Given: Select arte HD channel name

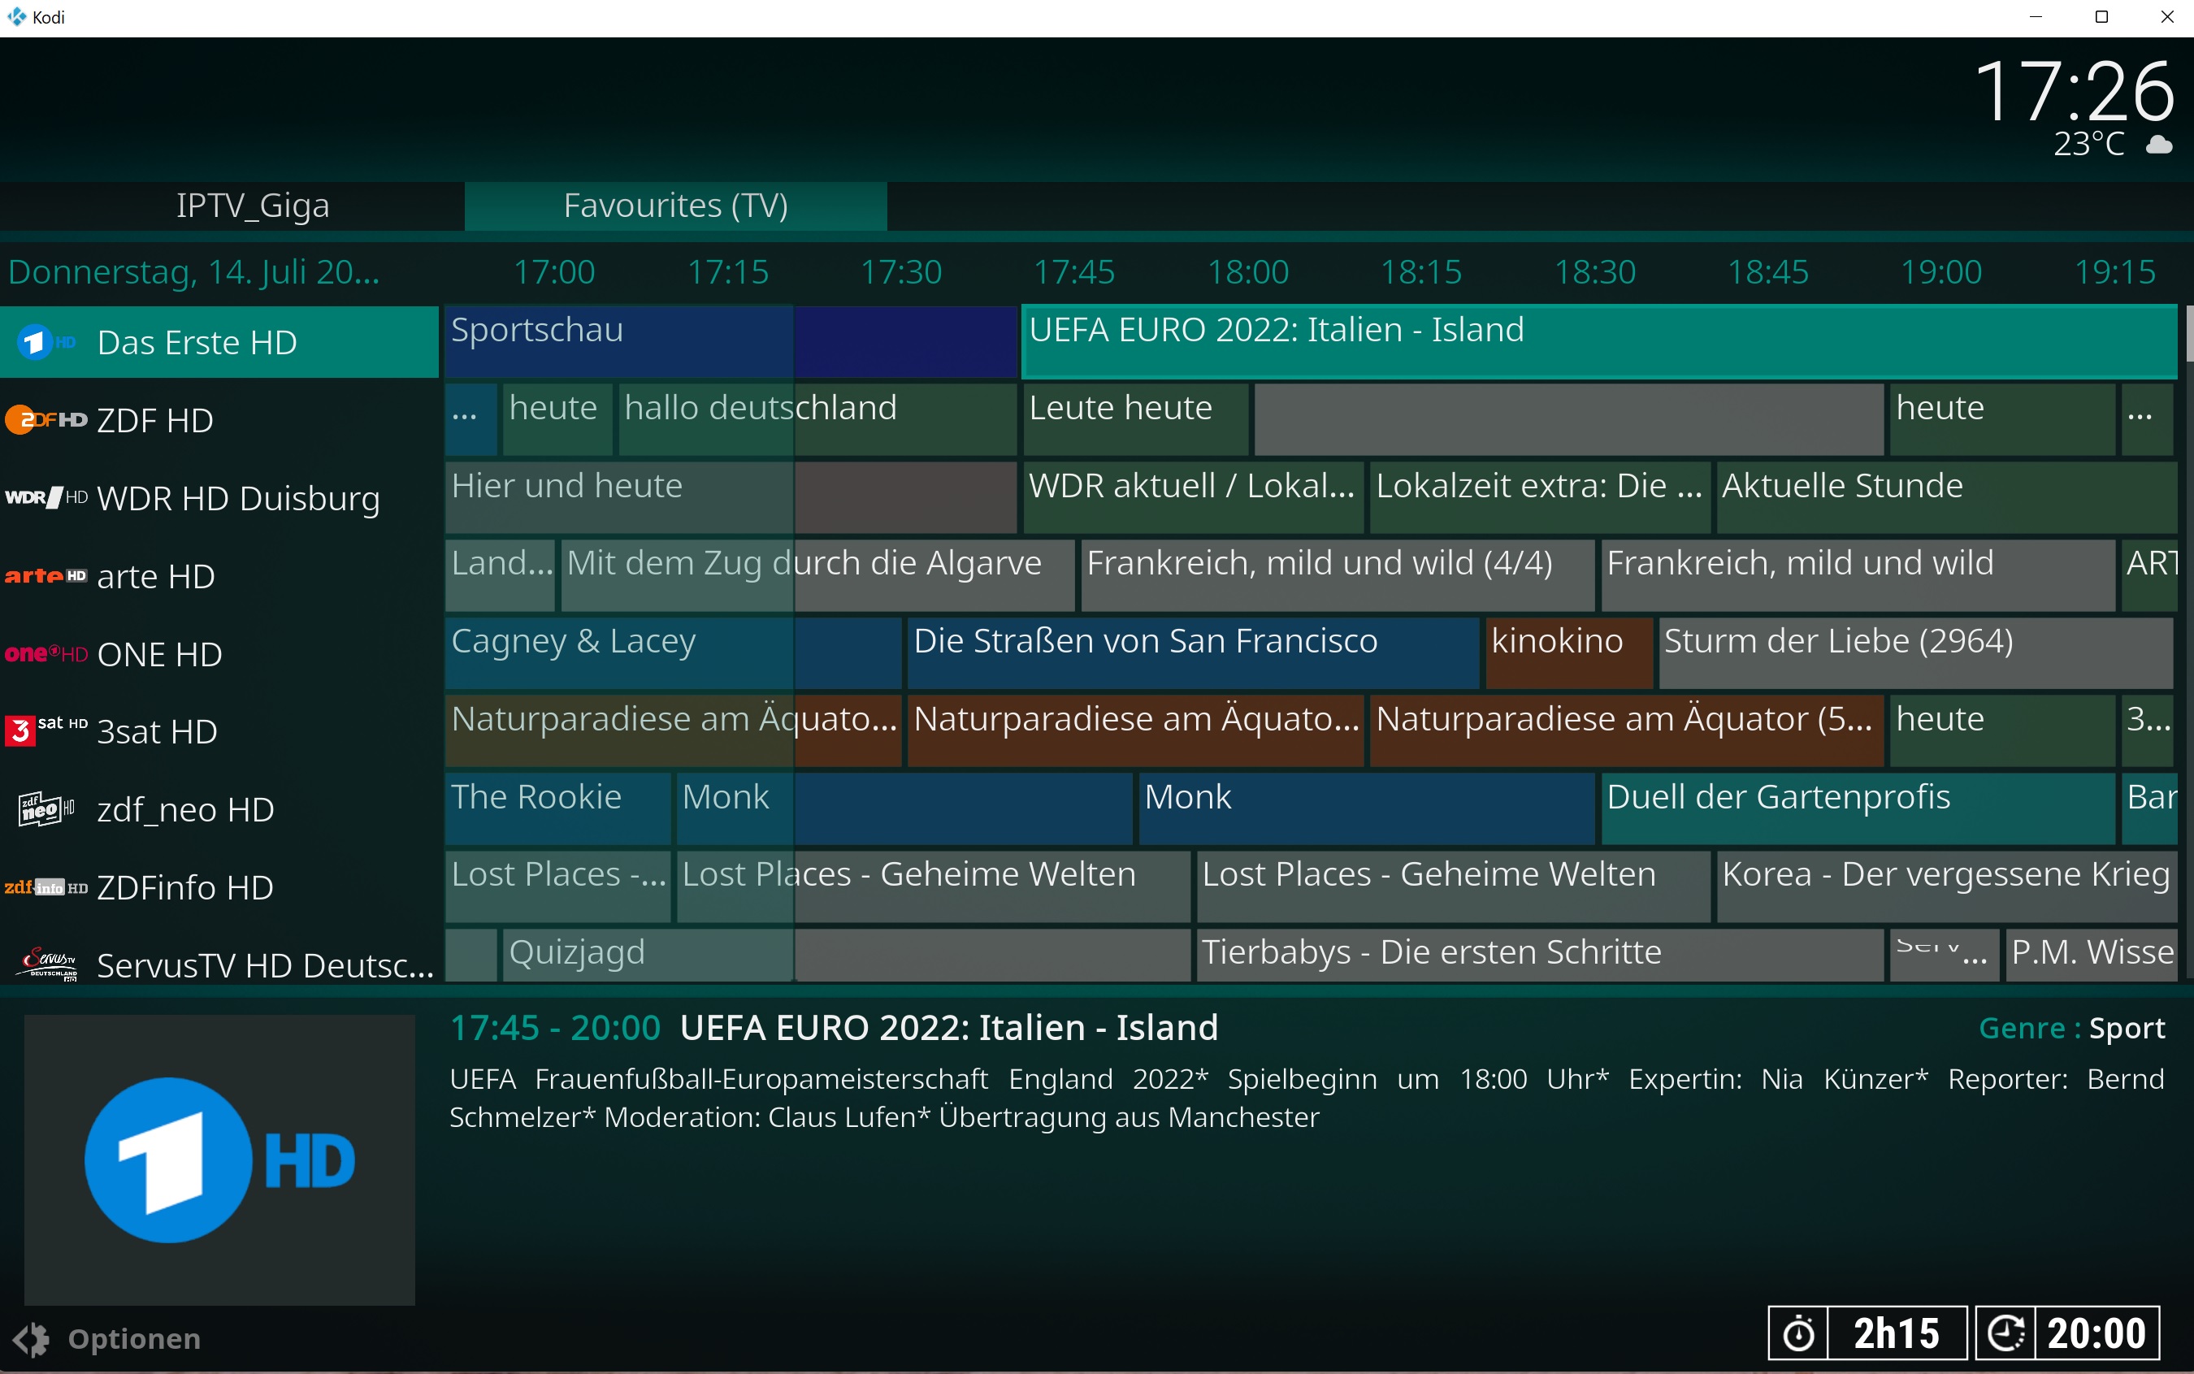Looking at the screenshot, I should tap(156, 576).
